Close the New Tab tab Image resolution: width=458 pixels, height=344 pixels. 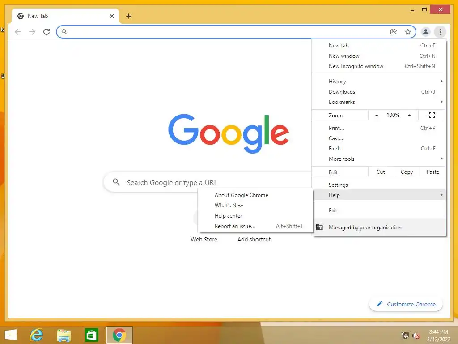pos(111,16)
